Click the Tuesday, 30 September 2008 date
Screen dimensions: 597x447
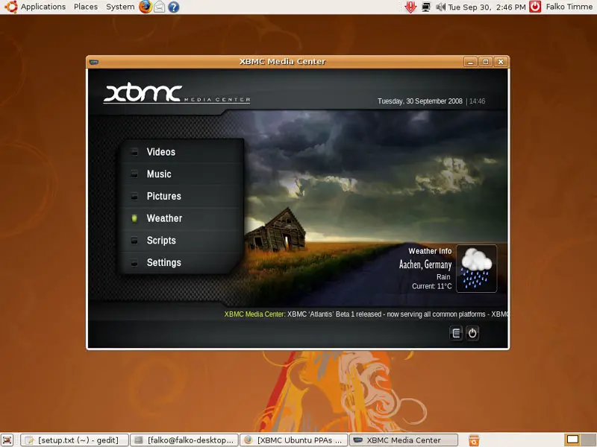[419, 101]
